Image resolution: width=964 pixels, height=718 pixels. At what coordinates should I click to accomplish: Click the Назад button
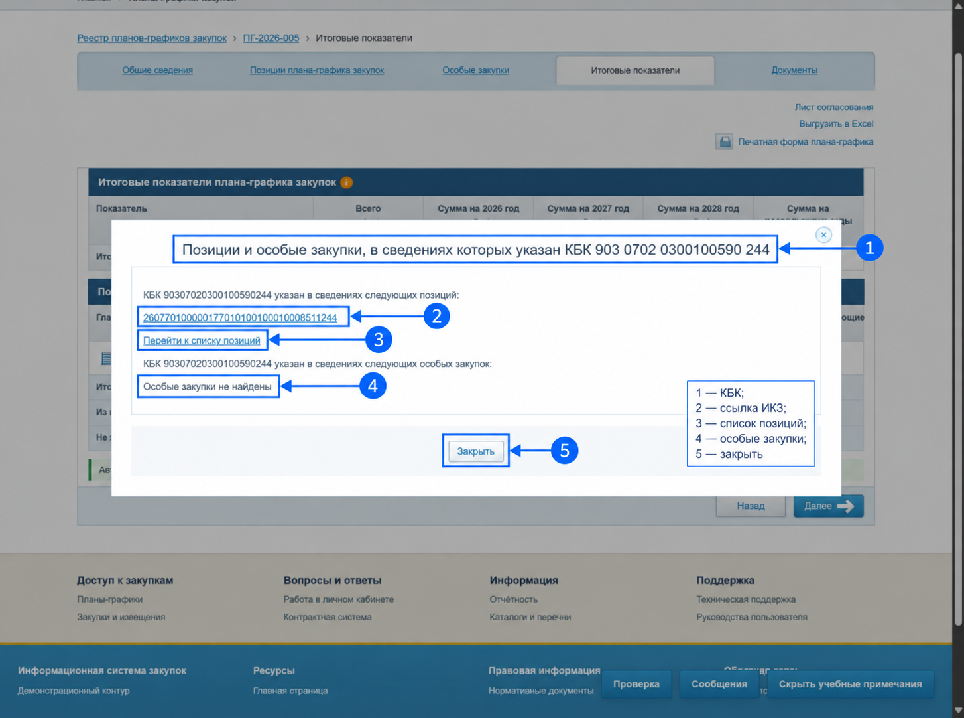751,506
